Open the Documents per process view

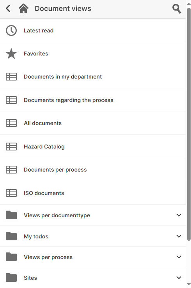tap(93, 170)
